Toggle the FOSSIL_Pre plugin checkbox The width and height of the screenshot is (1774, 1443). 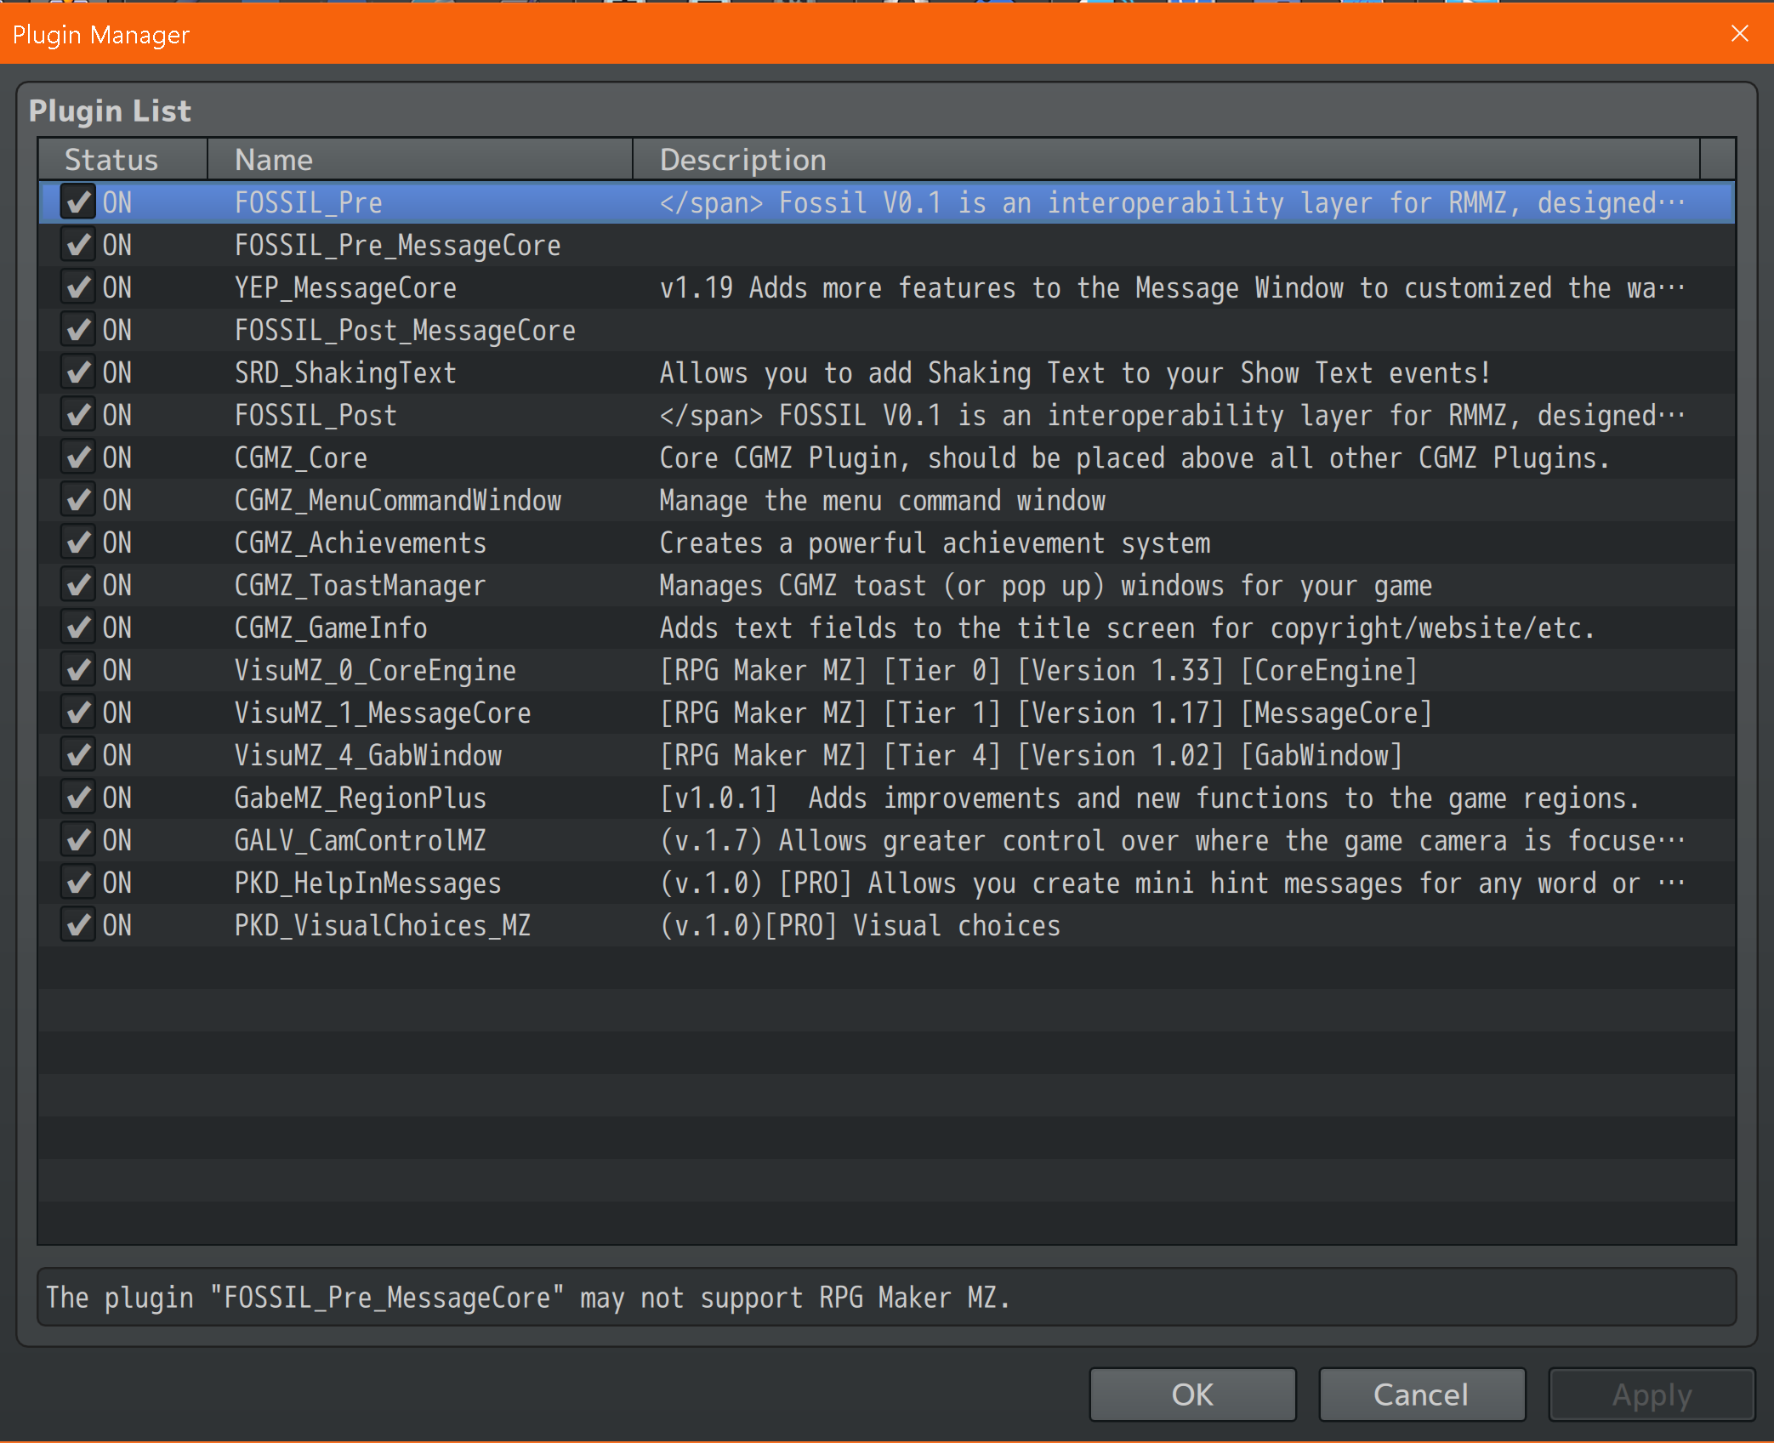coord(78,202)
